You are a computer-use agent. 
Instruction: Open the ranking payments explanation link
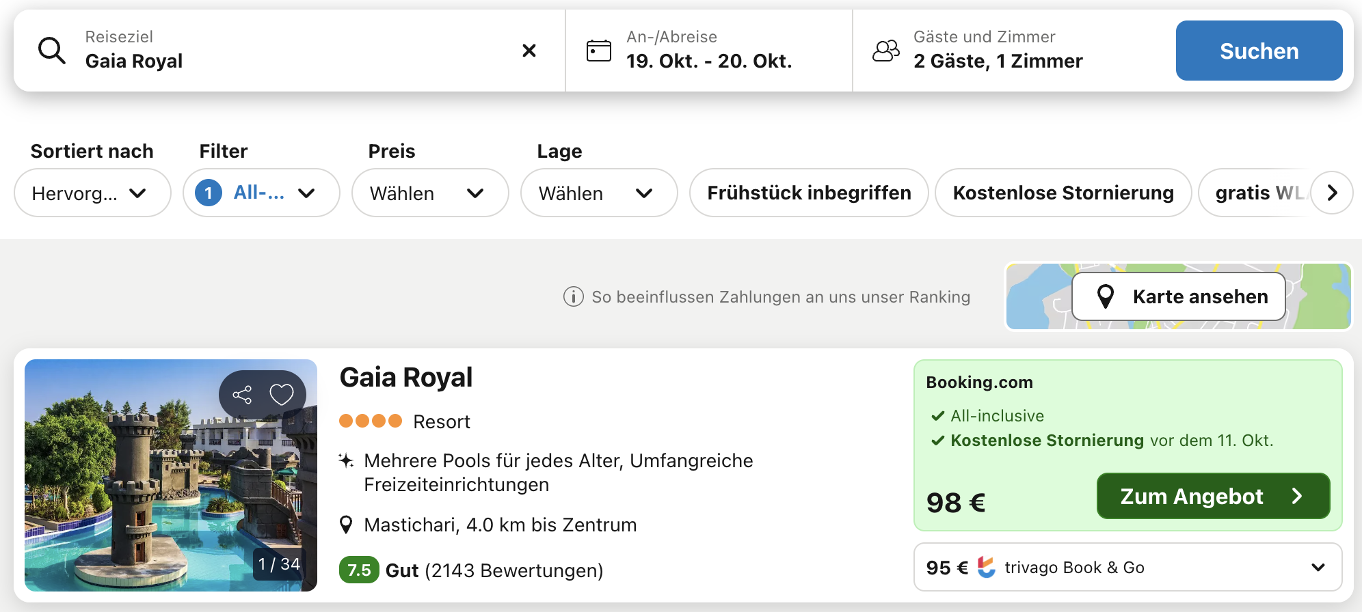coord(781,296)
